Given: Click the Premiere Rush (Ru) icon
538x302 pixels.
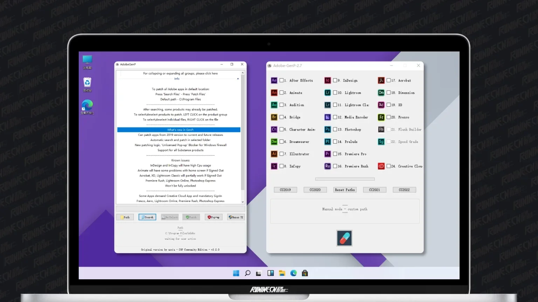Looking at the screenshot, I should coord(327,166).
